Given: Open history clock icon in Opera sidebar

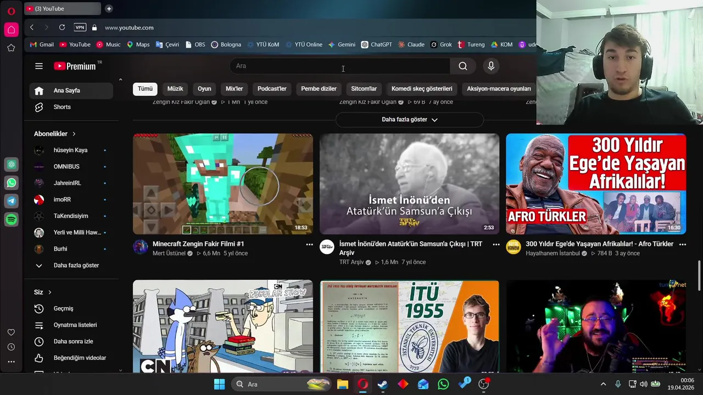Looking at the screenshot, I should pyautogui.click(x=11, y=347).
